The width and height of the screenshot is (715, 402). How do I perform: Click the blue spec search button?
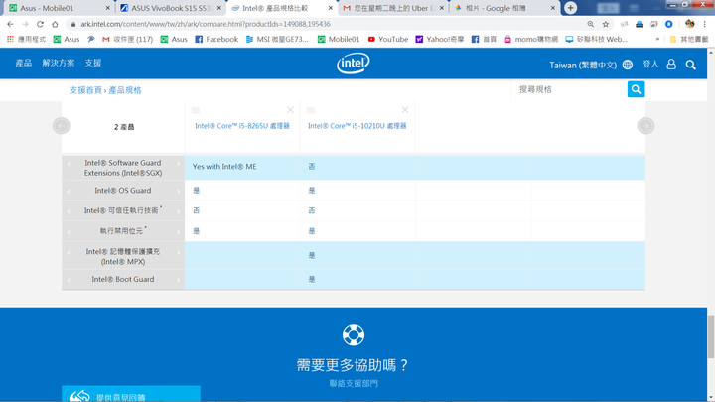tap(637, 89)
